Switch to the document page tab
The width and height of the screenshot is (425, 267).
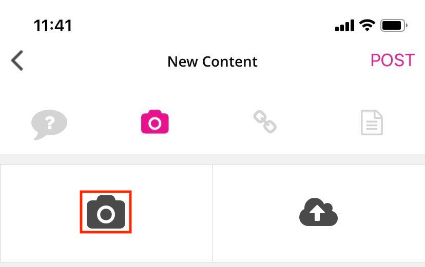point(372,122)
